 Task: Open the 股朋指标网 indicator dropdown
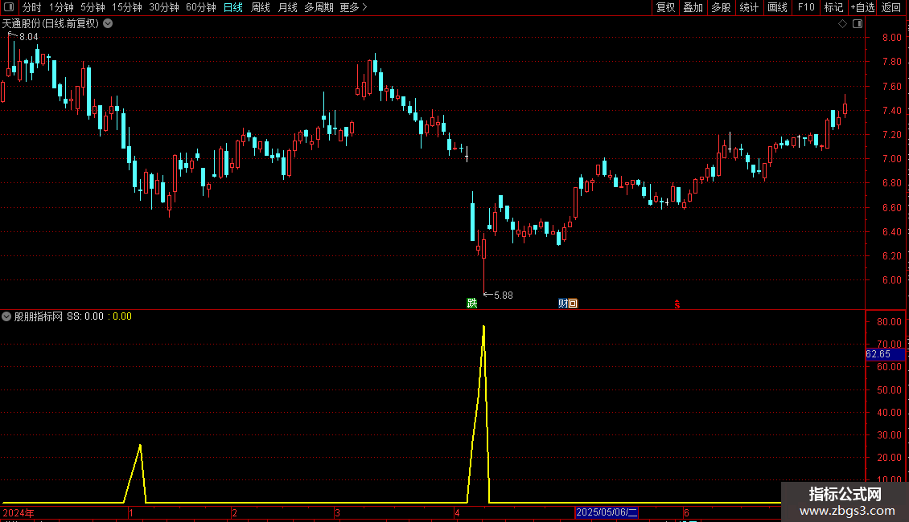6,316
